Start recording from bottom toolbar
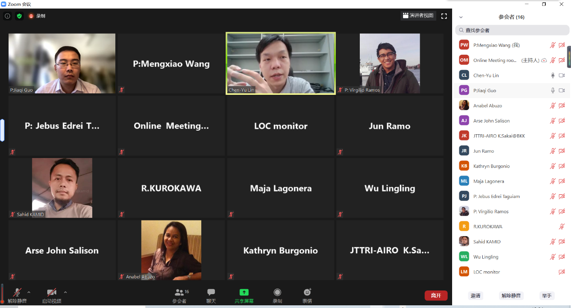The width and height of the screenshot is (571, 308). [x=277, y=295]
